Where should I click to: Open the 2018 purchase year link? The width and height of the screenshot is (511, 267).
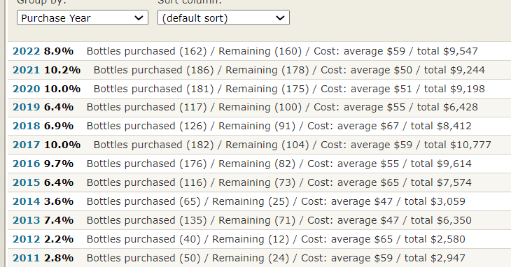27,126
